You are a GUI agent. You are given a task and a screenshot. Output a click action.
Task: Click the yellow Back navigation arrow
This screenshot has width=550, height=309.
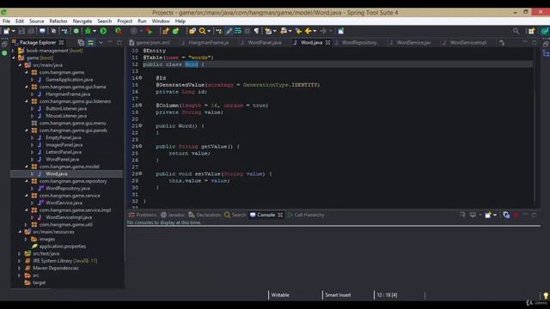[x=308, y=31]
